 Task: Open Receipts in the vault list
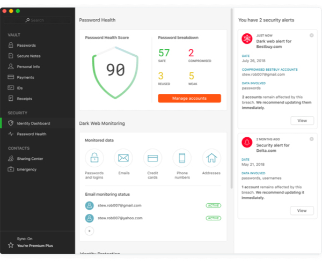tap(38, 99)
